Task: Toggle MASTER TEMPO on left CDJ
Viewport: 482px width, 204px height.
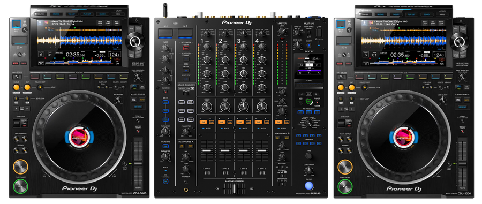Action: 138,131
